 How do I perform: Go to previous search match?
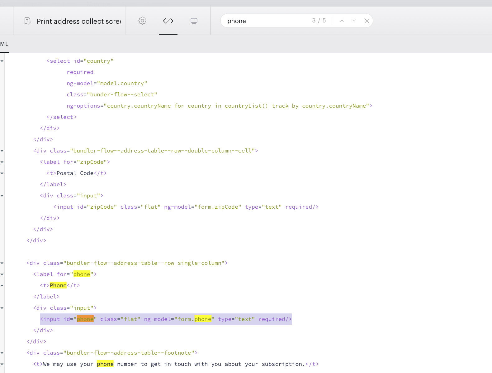(x=342, y=21)
